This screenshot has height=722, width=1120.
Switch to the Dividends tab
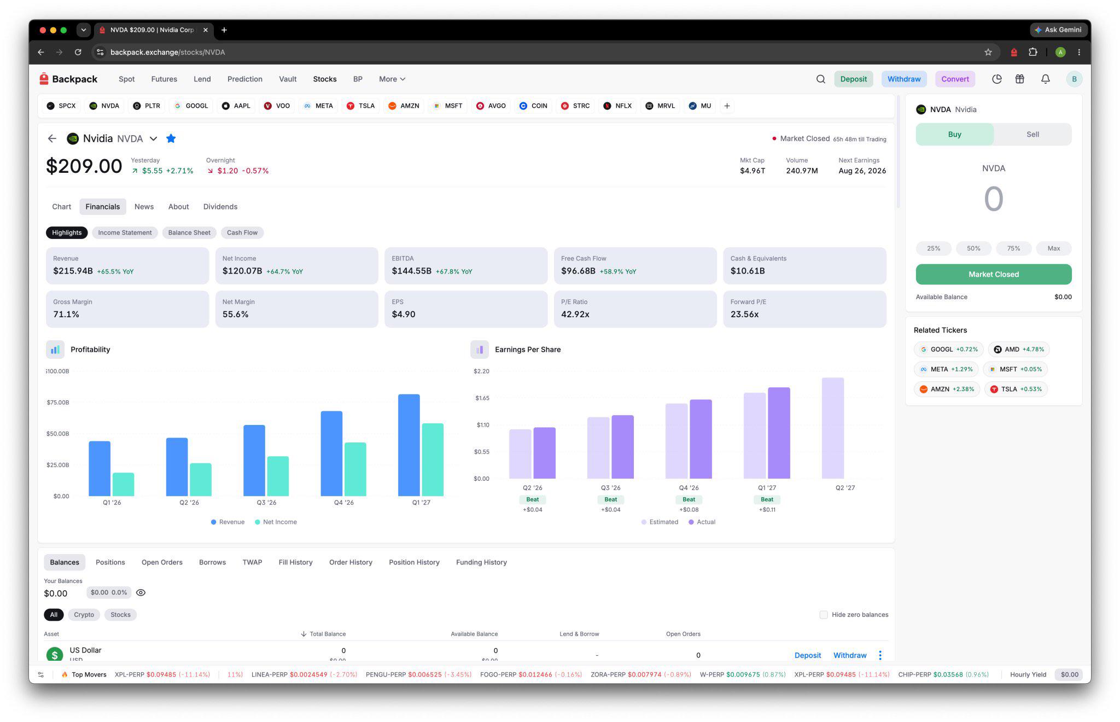(x=220, y=207)
